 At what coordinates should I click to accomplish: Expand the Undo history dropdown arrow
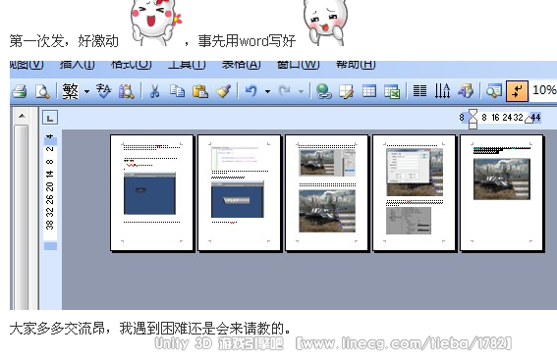point(267,91)
